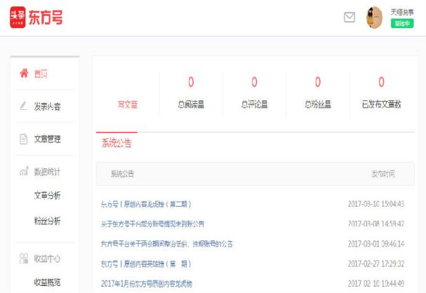Screen dimensions: 426x293
Task: Expand the 收益中心 section
Action: (47, 259)
